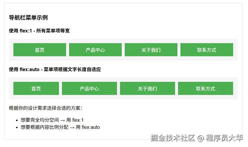Click the bullet dot before 想要完全均分空间
Viewport: 248px width, 147px height.
(16, 121)
